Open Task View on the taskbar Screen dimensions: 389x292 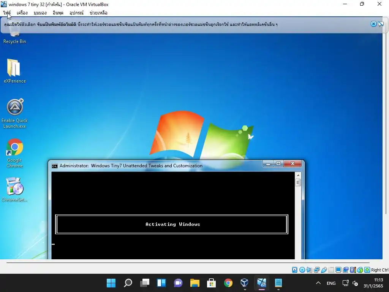[145, 283]
